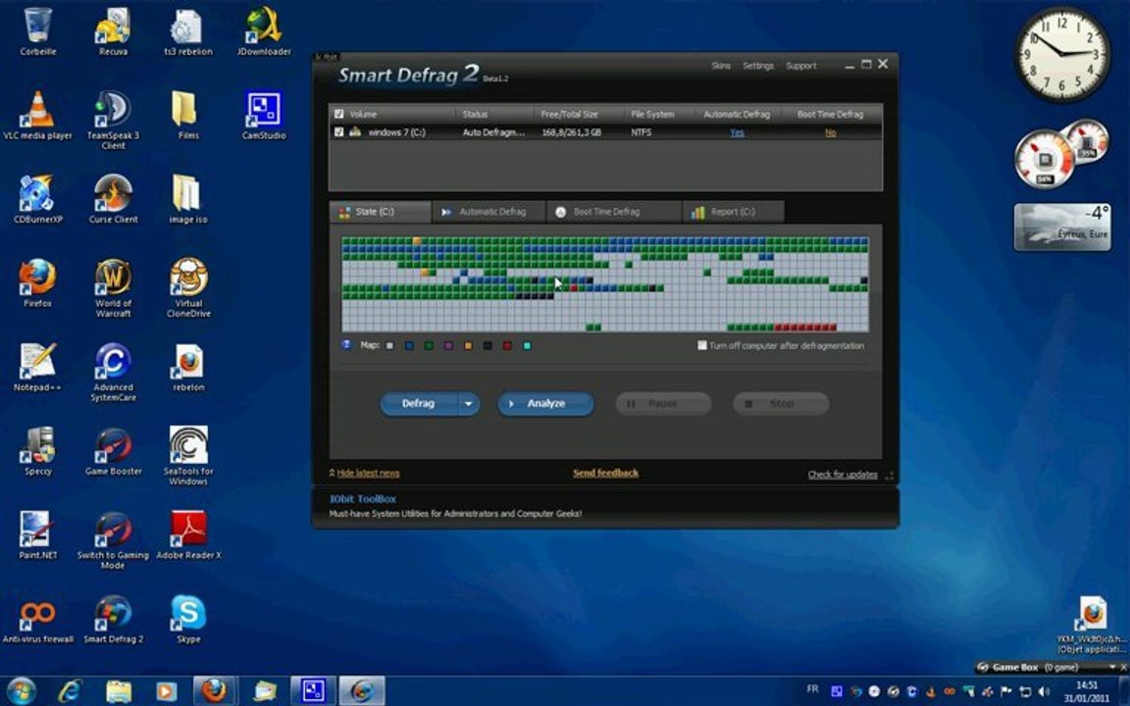This screenshot has height=706, width=1130.
Task: Open the Support menu
Action: click(x=800, y=66)
